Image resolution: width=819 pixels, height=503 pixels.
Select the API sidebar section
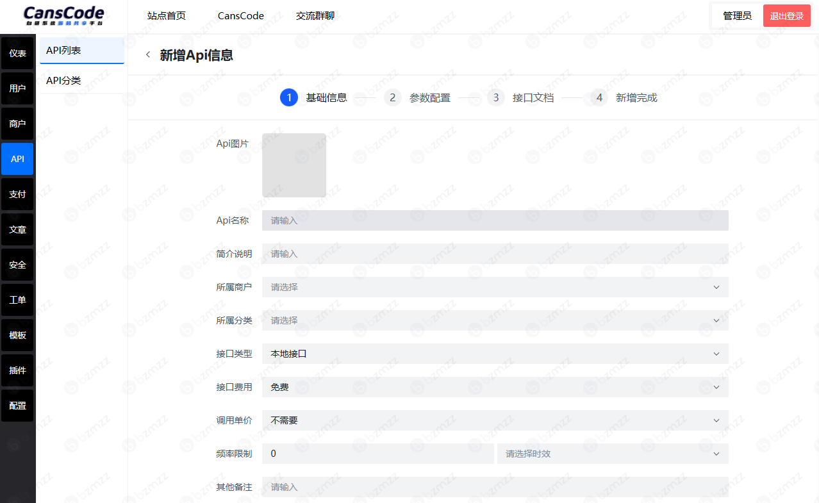[17, 159]
